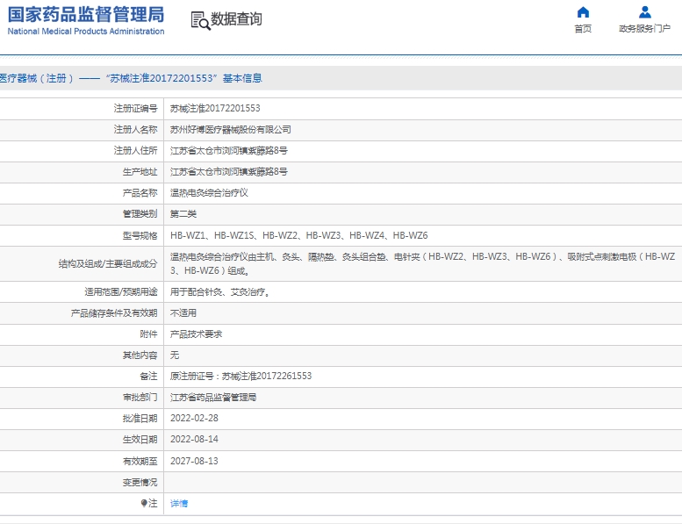The image size is (682, 524).
Task: Click the home (首页) house icon
Action: [583, 12]
